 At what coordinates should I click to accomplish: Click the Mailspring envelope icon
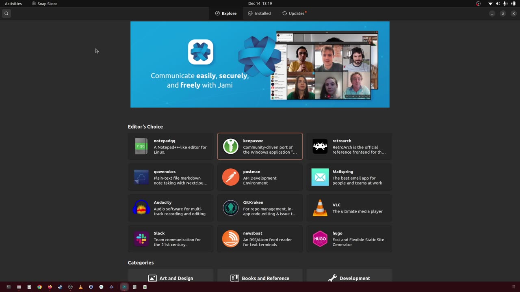[x=320, y=177]
